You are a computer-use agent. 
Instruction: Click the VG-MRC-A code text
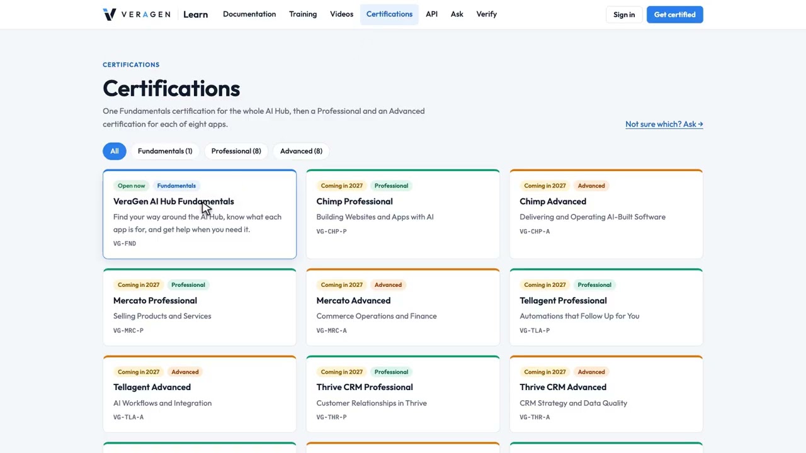331,330
